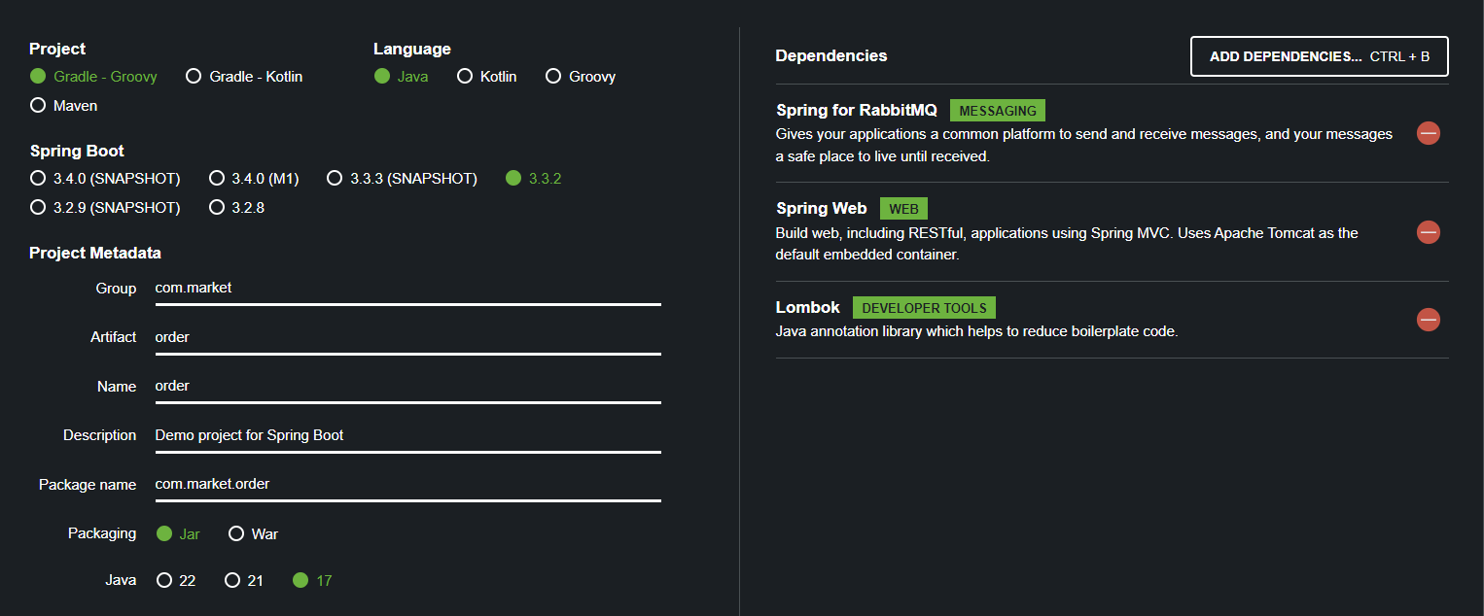
Task: Edit the Artifact input field
Action: click(x=407, y=337)
